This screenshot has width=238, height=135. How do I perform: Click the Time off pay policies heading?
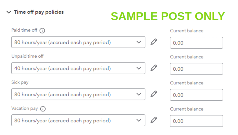[39, 12]
